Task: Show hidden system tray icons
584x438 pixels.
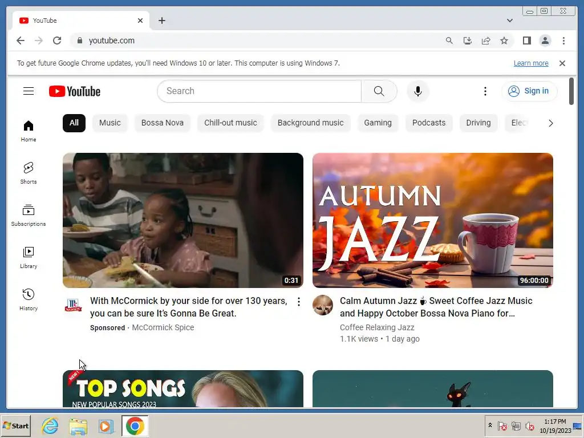Action: tap(490, 425)
